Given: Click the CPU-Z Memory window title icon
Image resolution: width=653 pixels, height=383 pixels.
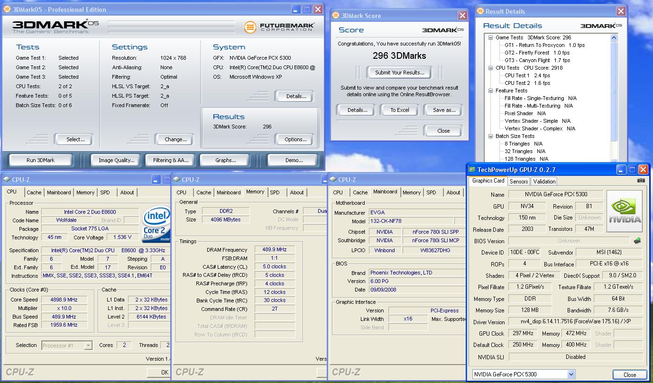Looking at the screenshot, I should [x=176, y=180].
